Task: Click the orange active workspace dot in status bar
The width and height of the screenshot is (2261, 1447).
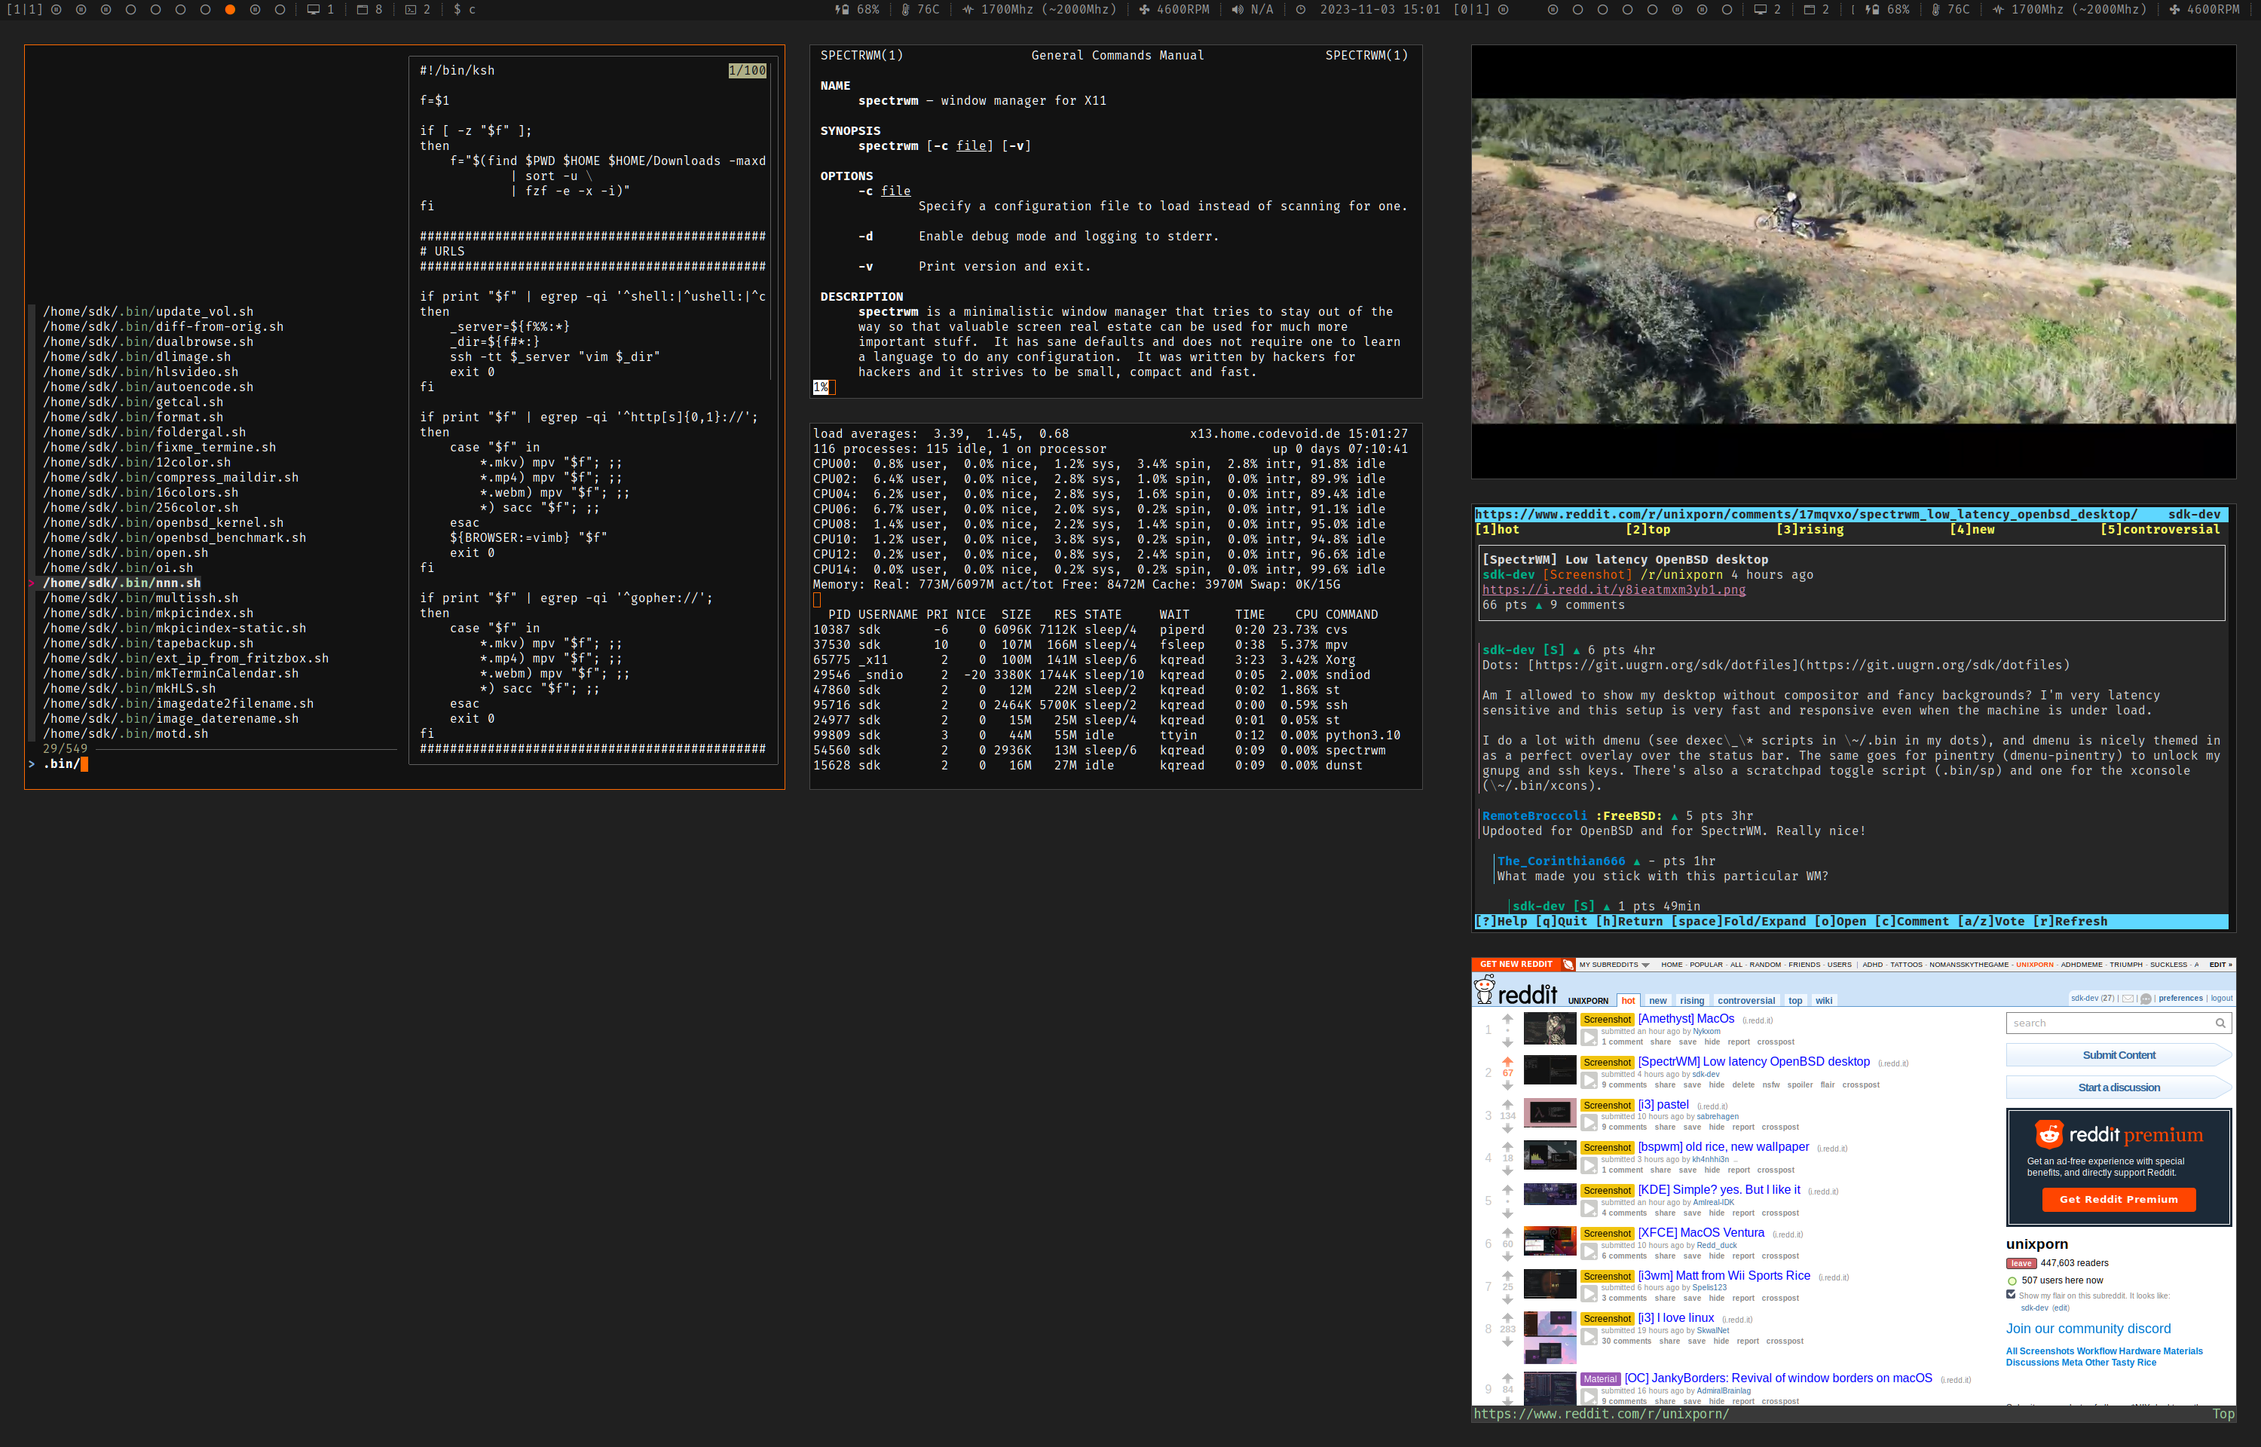Action: coord(231,11)
